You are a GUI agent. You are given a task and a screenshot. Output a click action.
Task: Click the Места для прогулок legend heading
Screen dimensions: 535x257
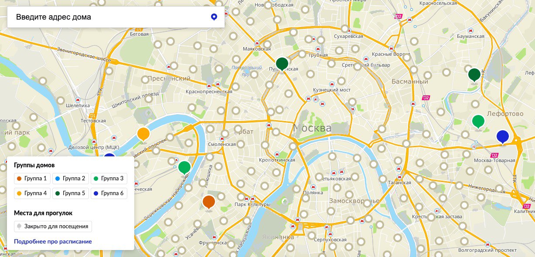pos(43,213)
